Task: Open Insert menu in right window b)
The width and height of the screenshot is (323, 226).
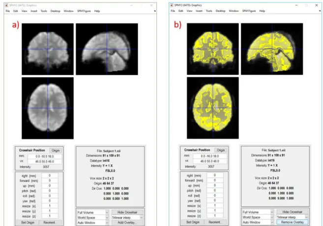Action: point(199,11)
